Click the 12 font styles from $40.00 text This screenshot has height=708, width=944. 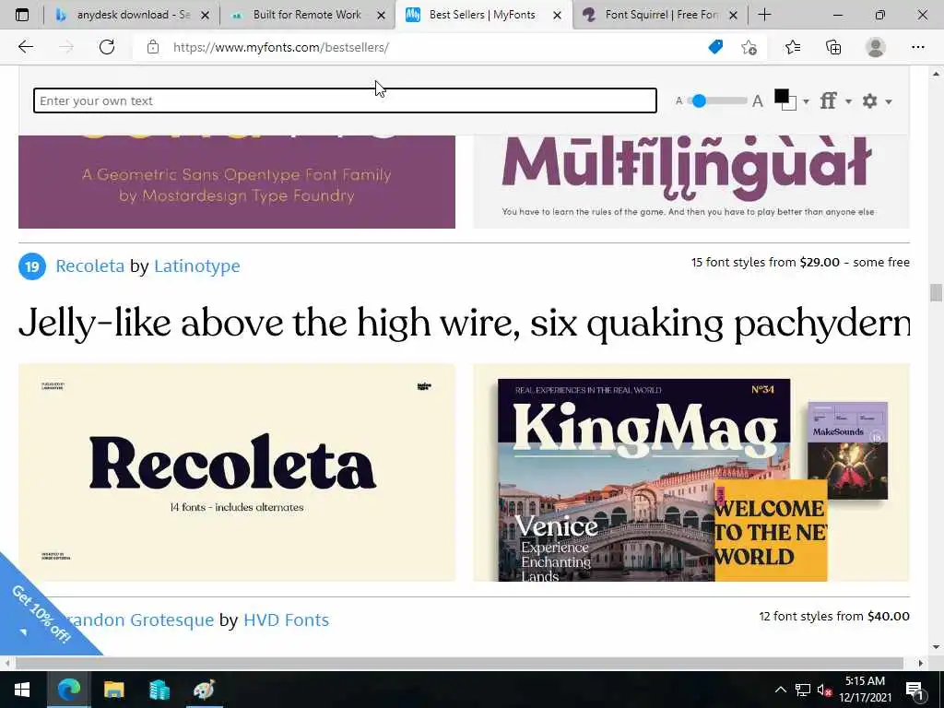click(x=833, y=616)
